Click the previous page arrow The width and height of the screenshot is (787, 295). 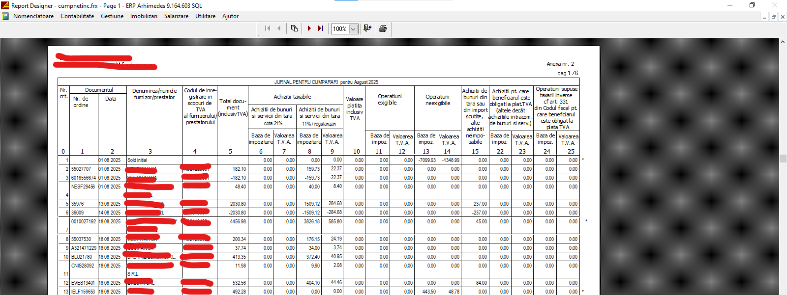tap(279, 28)
